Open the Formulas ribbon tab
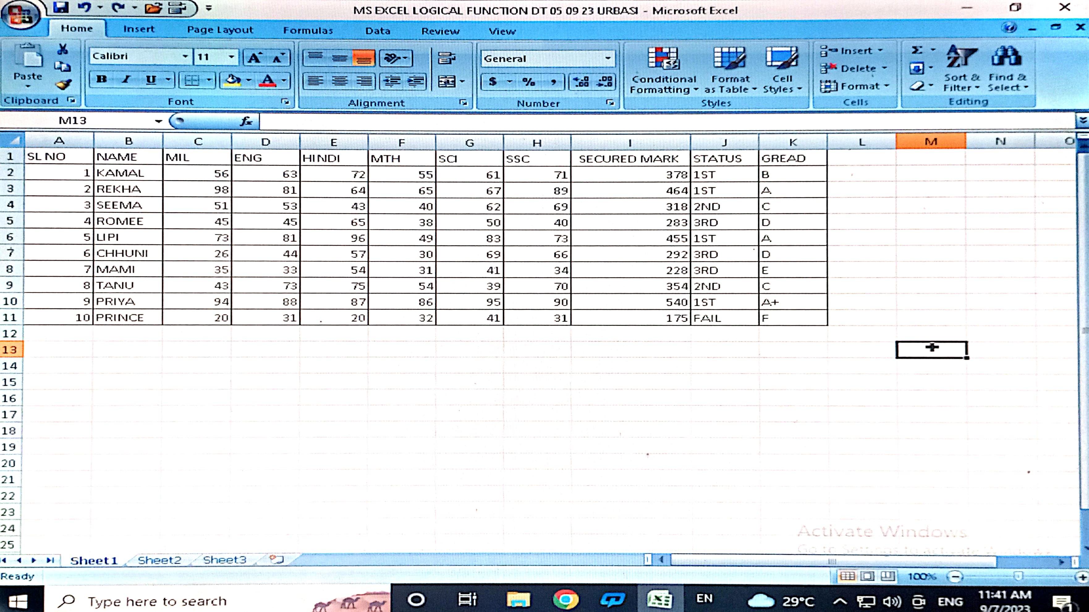The height and width of the screenshot is (612, 1089). point(308,31)
